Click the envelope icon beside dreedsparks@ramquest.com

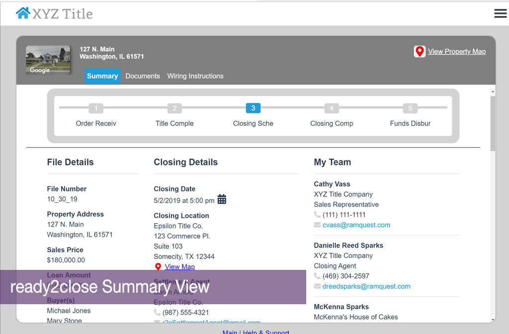[x=317, y=286]
